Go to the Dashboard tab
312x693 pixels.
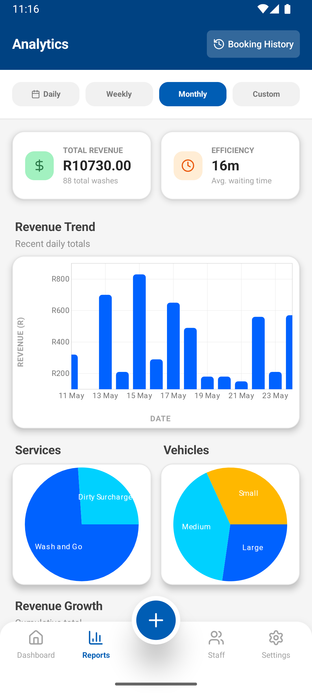coord(36,644)
